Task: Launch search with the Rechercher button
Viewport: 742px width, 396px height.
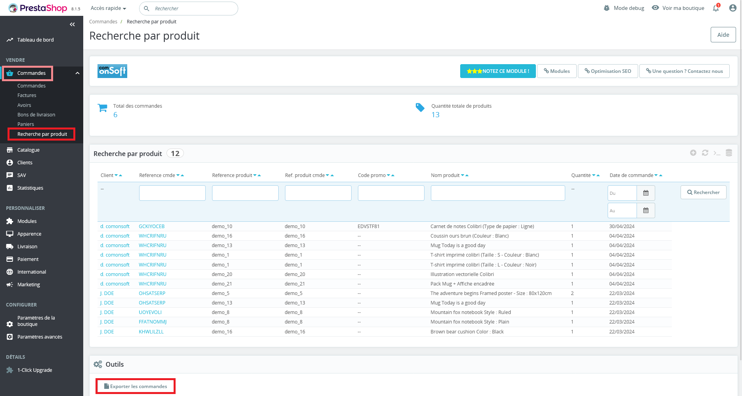Action: coord(703,192)
